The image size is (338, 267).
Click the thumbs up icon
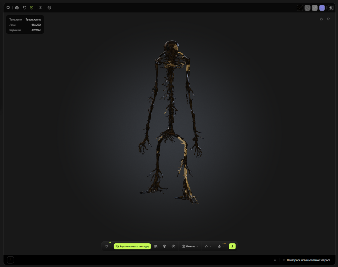[321, 19]
